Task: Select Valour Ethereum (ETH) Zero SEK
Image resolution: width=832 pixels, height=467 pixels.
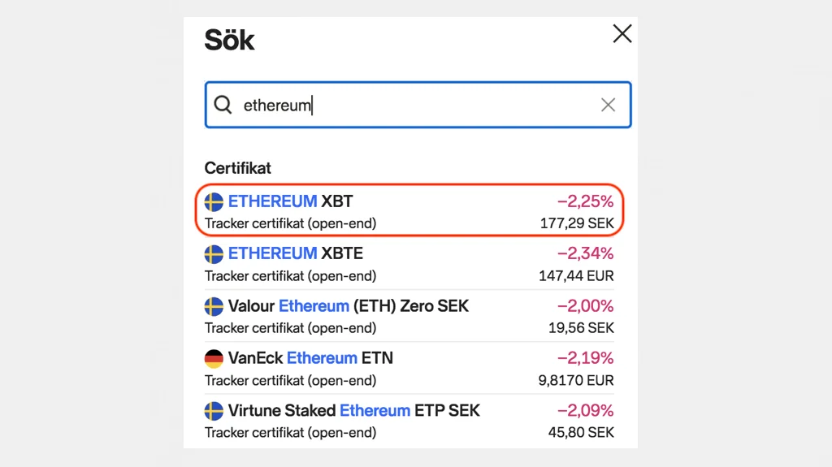Action: click(x=348, y=306)
